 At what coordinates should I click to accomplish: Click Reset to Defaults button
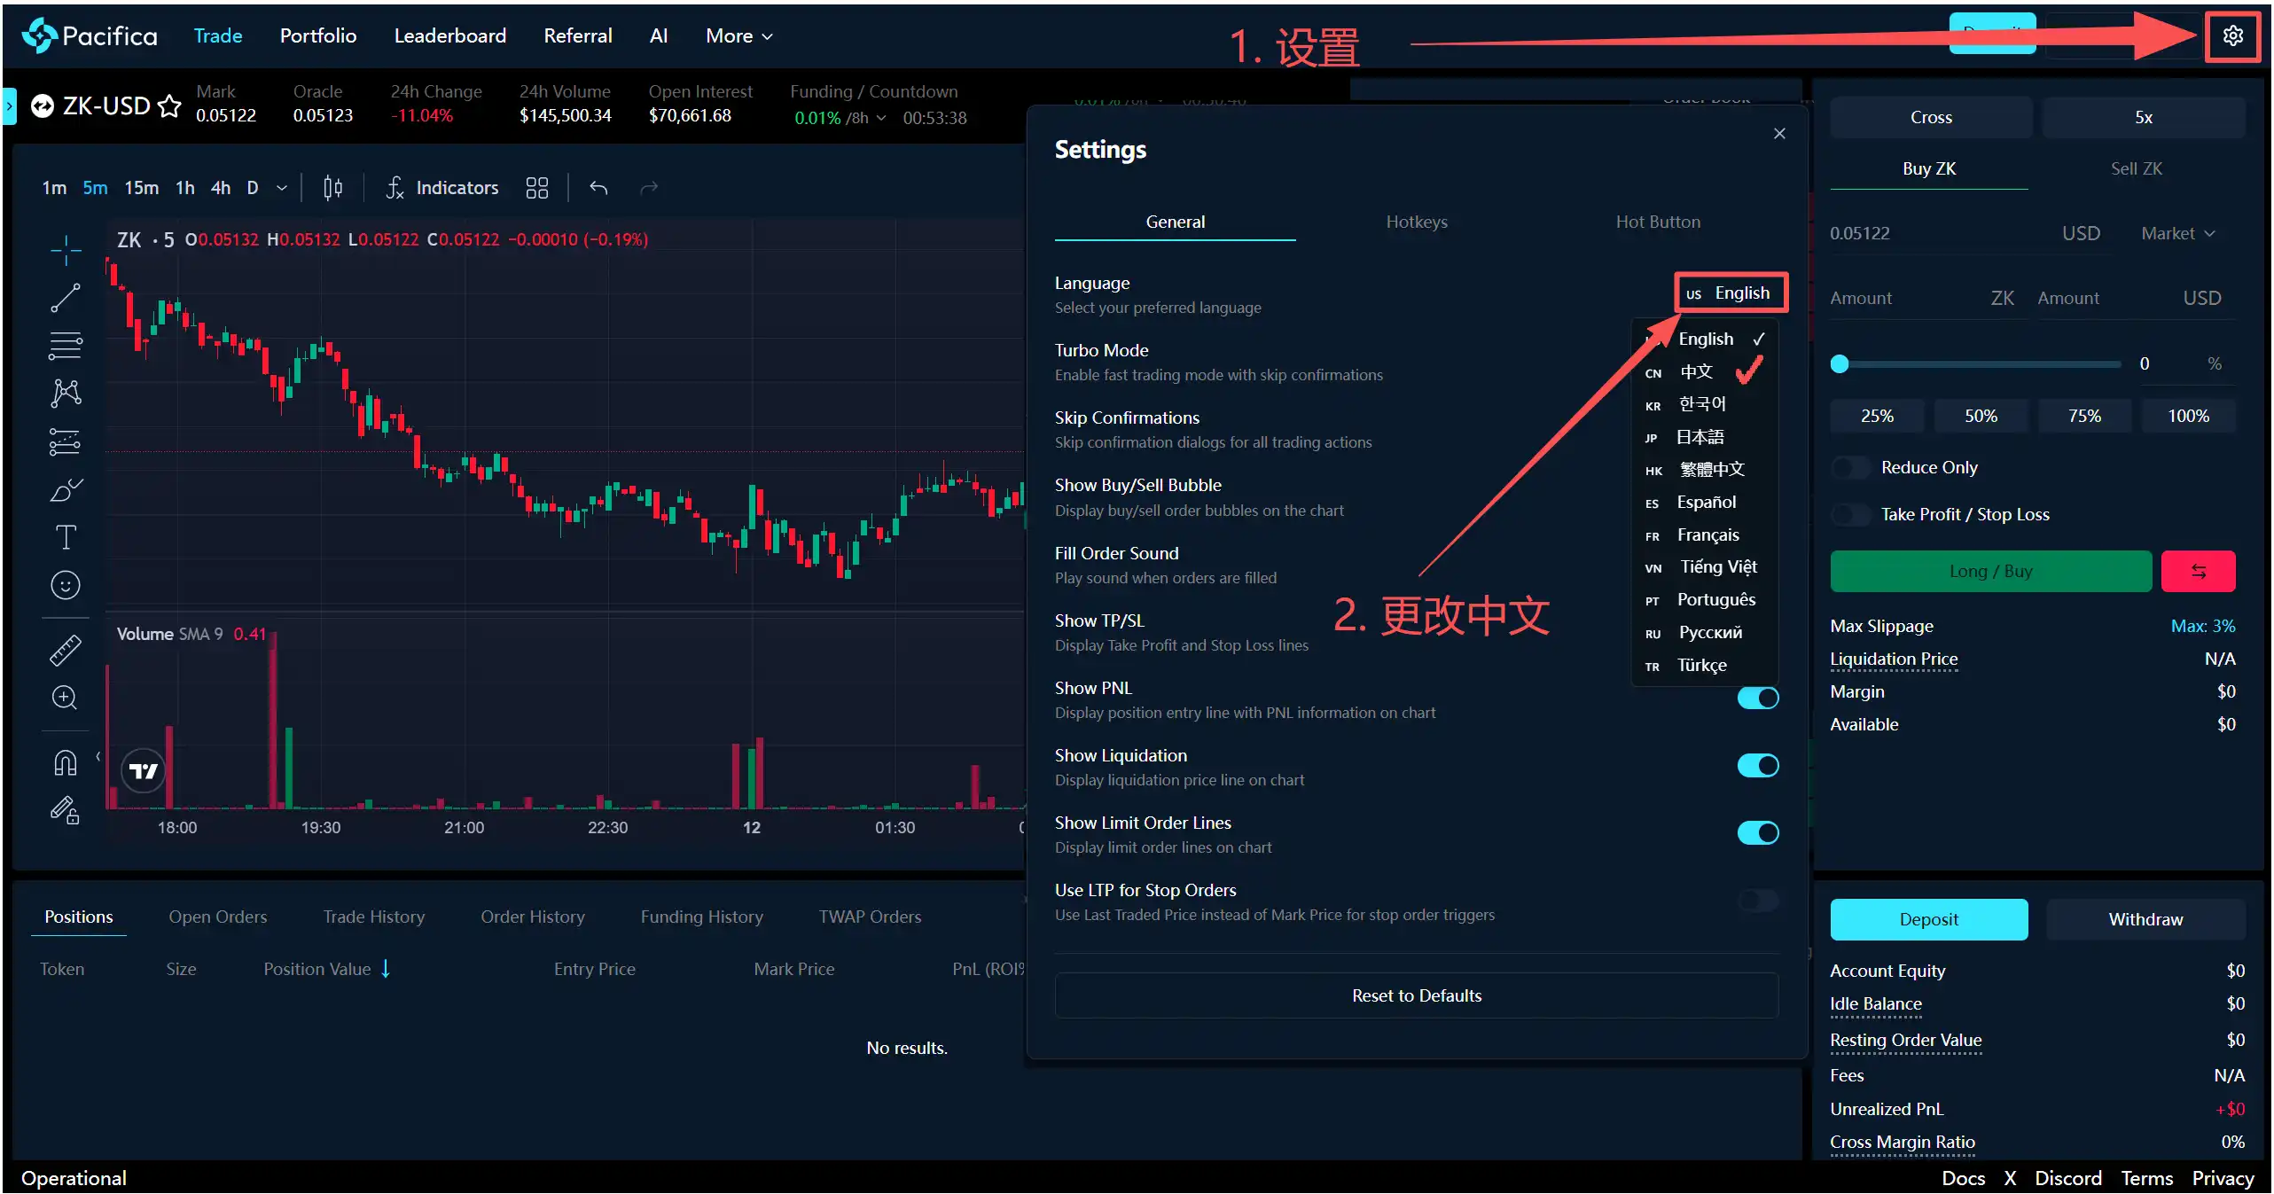(1416, 995)
